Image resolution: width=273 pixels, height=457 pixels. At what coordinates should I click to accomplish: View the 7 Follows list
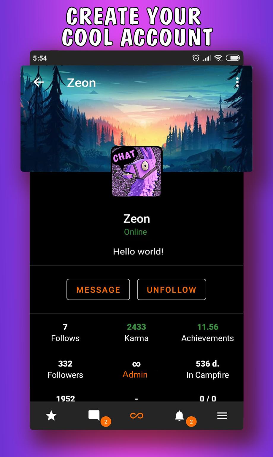[65, 332]
